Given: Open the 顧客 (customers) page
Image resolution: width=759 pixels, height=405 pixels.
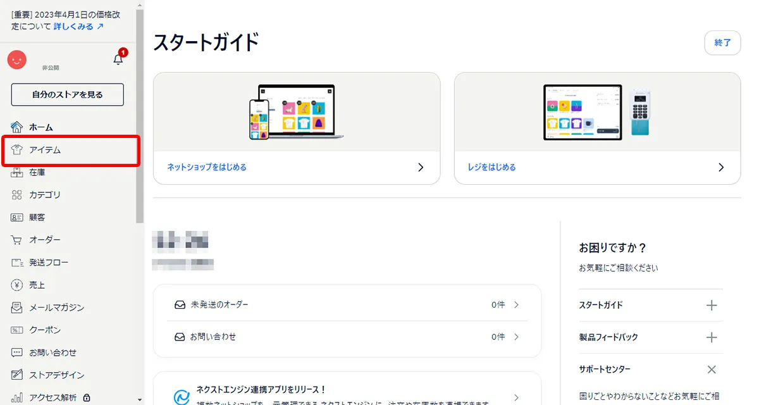Looking at the screenshot, I should tap(38, 217).
